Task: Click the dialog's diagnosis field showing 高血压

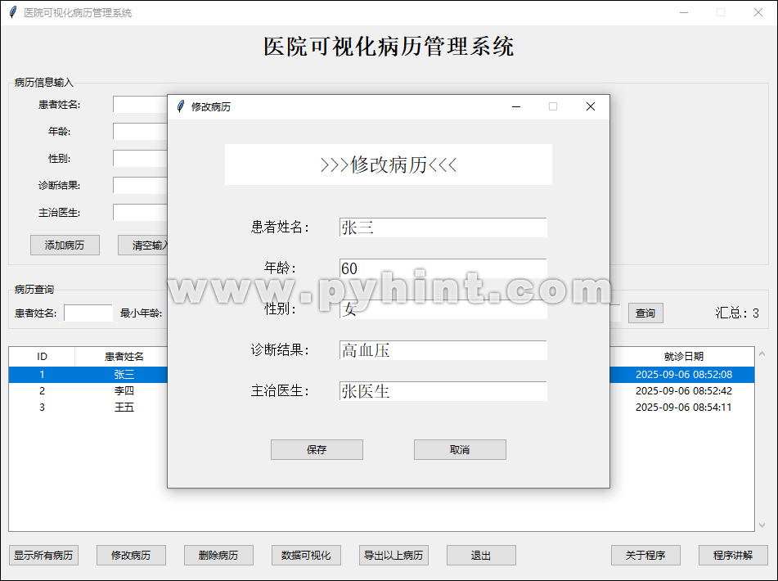Action: [443, 350]
